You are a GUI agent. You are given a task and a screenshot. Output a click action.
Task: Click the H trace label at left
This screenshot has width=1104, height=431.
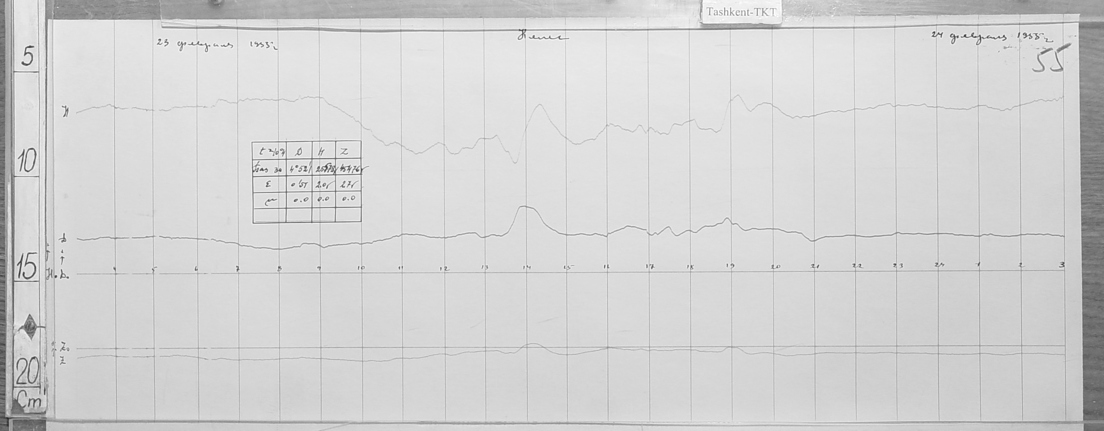(66, 113)
